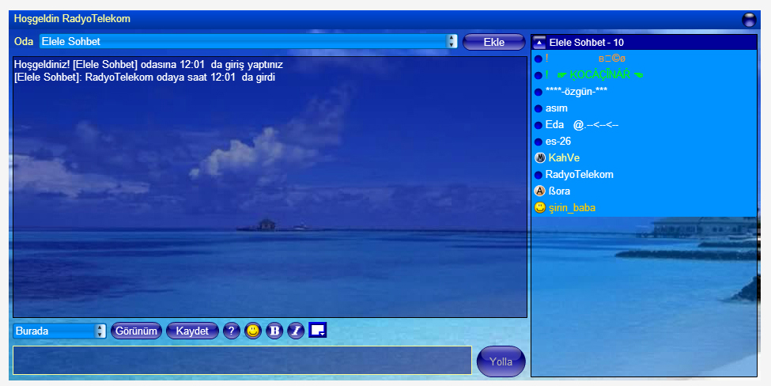
Task: Click Kaydet to save the chat
Action: pyautogui.click(x=192, y=331)
